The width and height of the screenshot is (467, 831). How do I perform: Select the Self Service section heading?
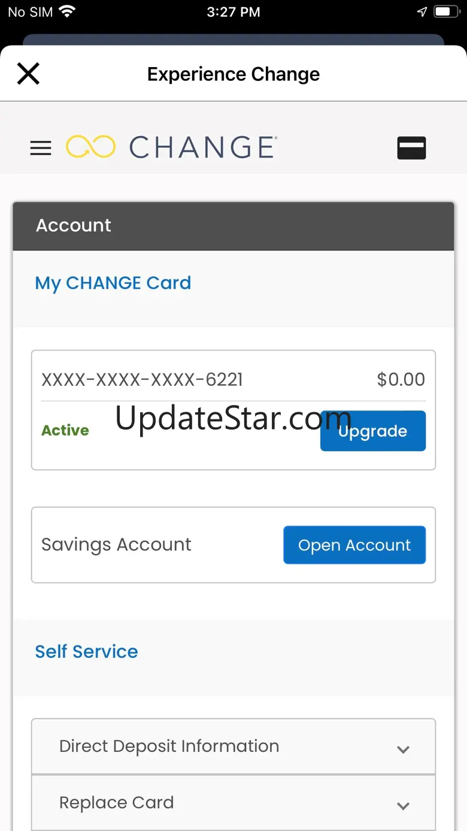click(x=86, y=651)
